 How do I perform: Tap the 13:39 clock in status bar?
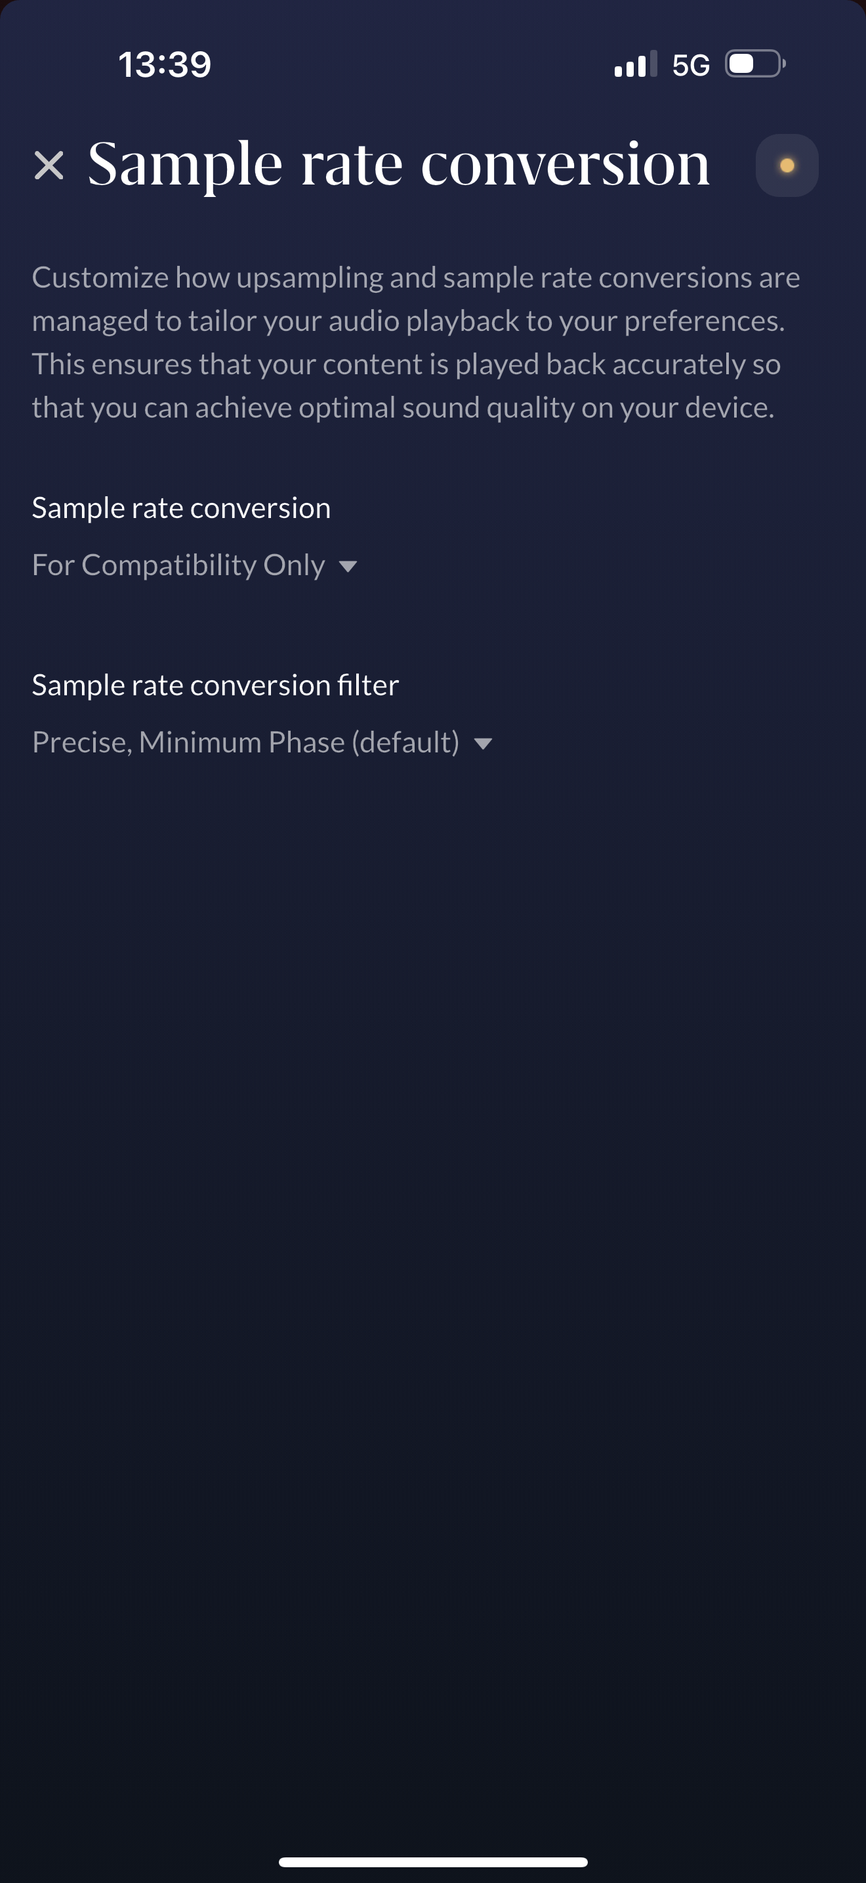pos(165,64)
